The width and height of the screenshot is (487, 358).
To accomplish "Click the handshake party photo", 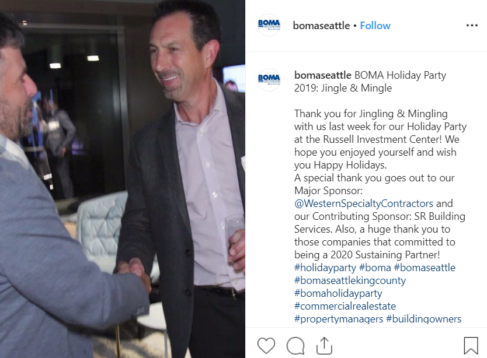I will point(123,179).
